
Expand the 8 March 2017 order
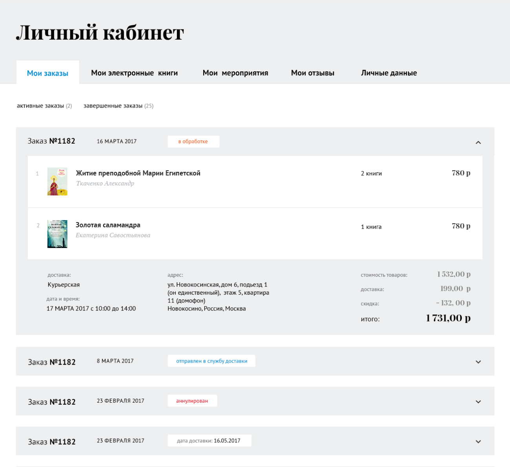pyautogui.click(x=478, y=362)
